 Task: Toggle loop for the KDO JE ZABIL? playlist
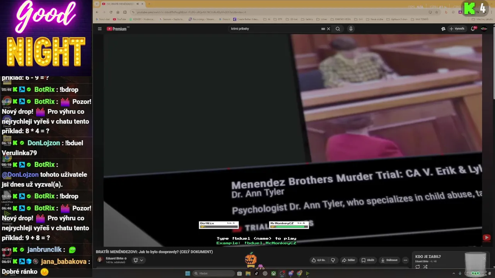(x=418, y=267)
